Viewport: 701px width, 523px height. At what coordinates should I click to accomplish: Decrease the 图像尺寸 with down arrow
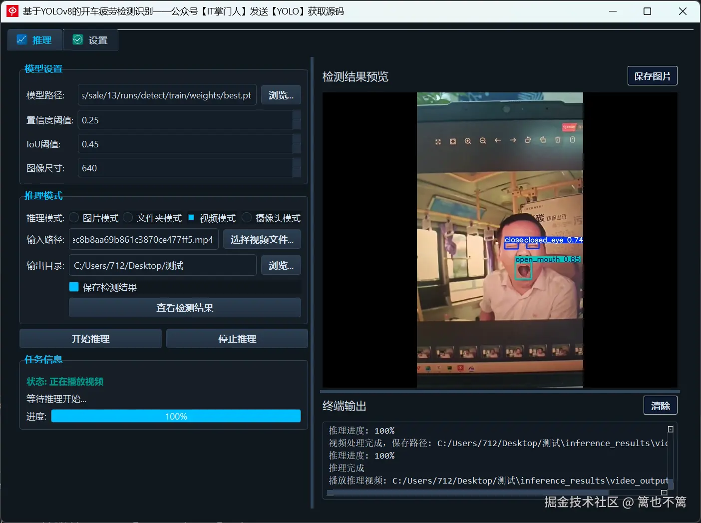point(297,173)
